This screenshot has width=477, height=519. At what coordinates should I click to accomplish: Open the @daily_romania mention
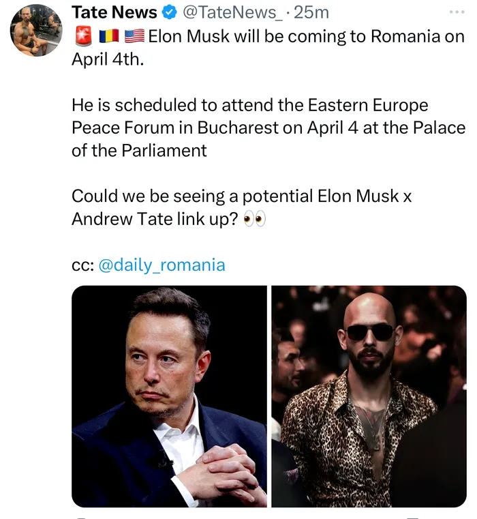coord(161,265)
